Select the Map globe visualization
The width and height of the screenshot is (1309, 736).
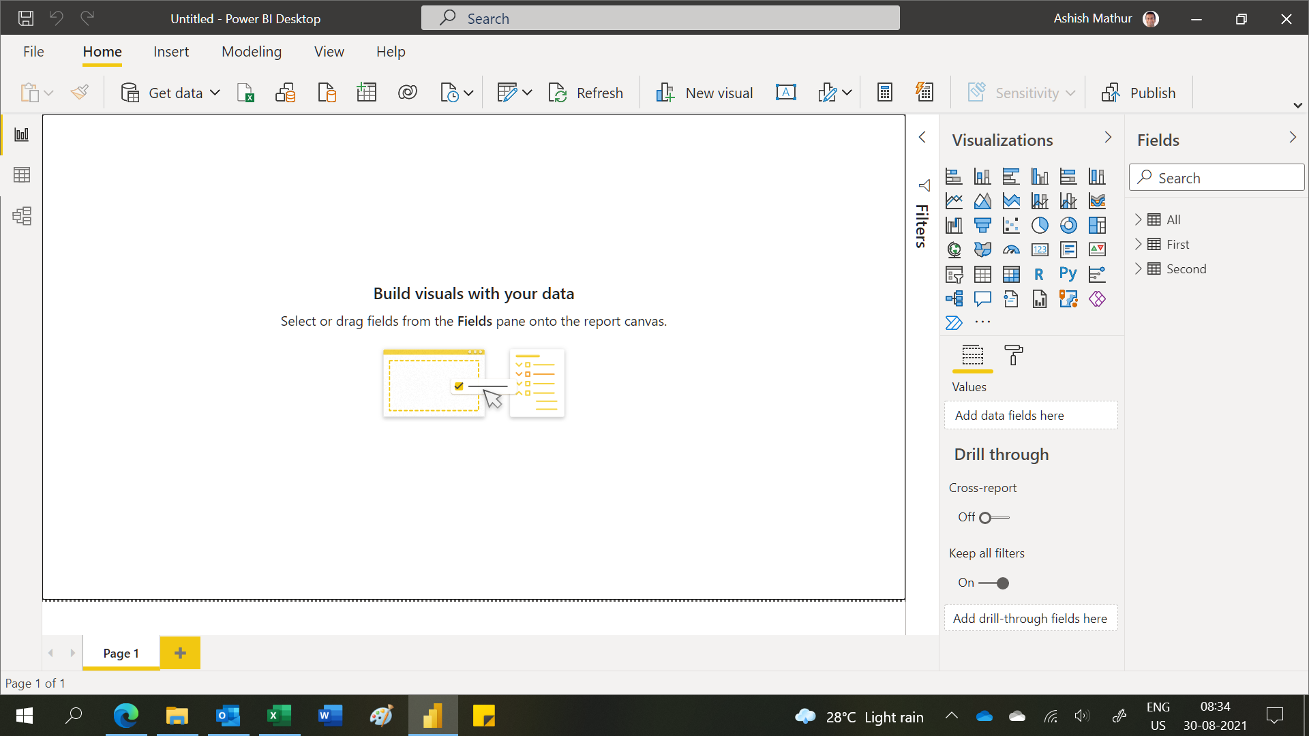click(x=954, y=250)
